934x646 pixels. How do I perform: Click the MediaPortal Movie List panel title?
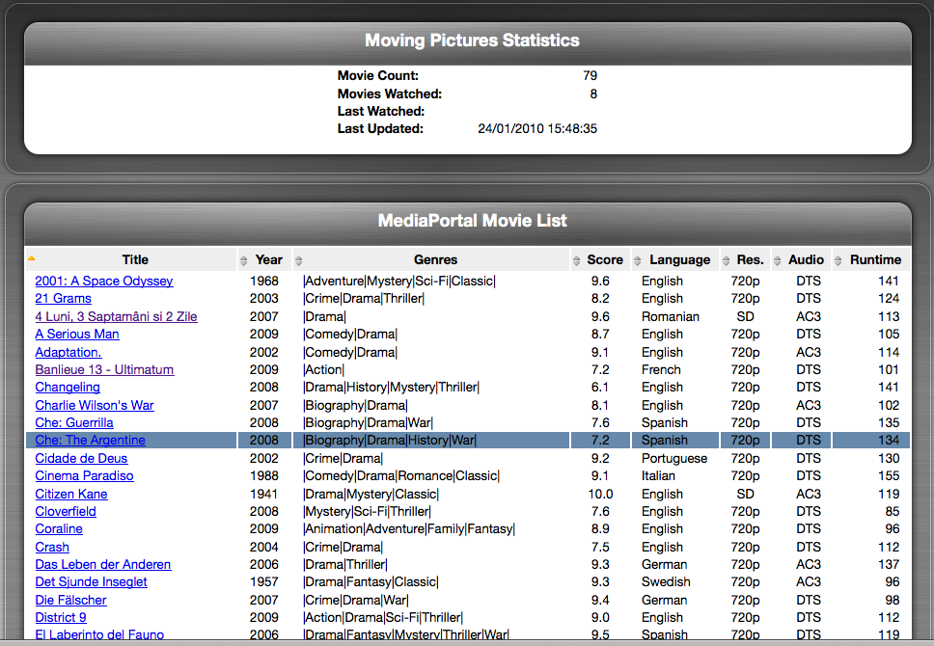click(x=472, y=221)
